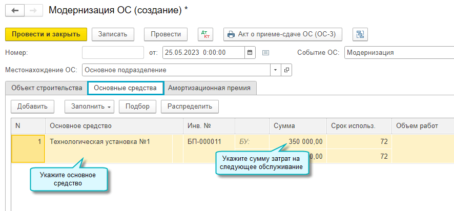Click the Записать button

pyautogui.click(x=113, y=34)
